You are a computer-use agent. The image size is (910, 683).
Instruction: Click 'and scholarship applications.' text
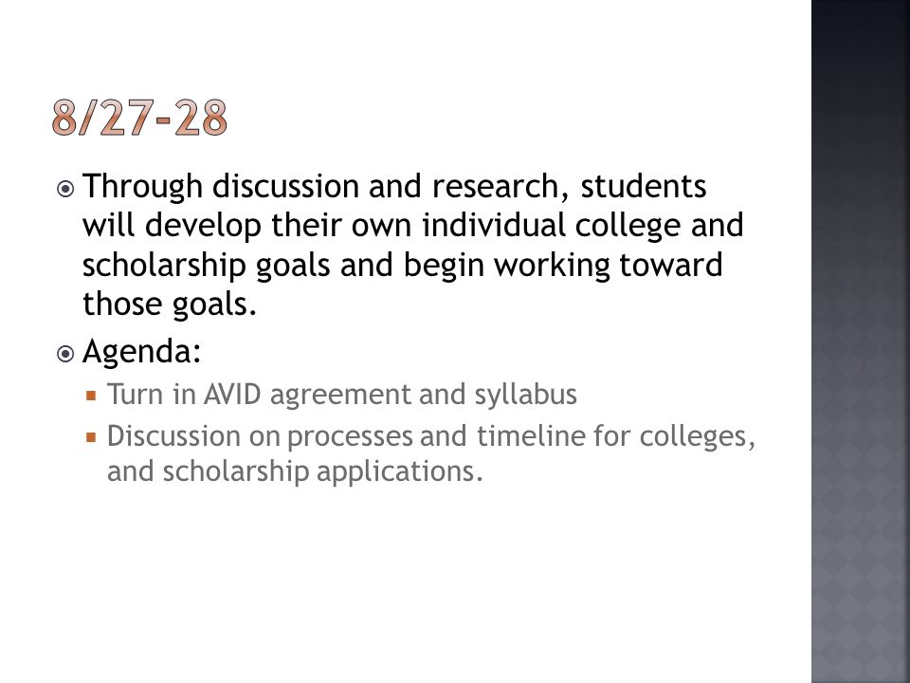pos(295,471)
